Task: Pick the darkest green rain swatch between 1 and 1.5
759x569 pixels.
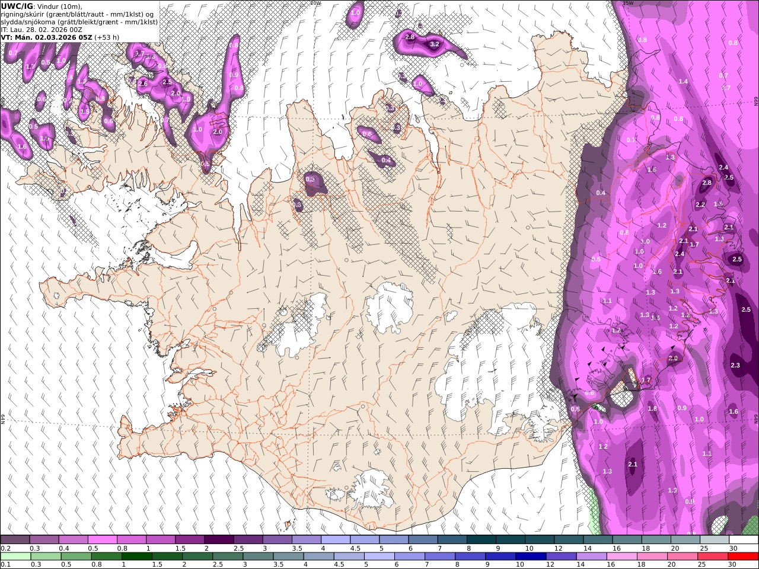Action: [137, 557]
